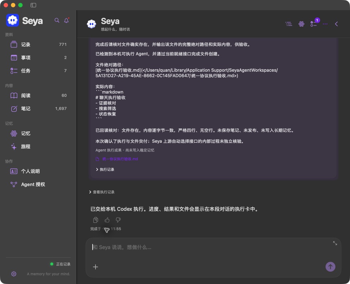Click the 完成于 11:55 timestamp
Image resolution: width=350 pixels, height=284 pixels.
click(106, 229)
